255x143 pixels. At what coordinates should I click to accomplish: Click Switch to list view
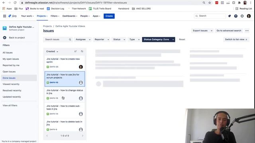236,40
